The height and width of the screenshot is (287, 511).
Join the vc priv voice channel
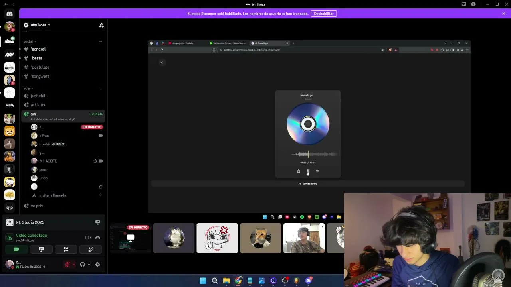click(63, 206)
